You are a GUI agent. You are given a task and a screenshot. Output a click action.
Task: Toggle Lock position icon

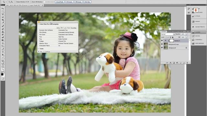[x=170, y=37]
